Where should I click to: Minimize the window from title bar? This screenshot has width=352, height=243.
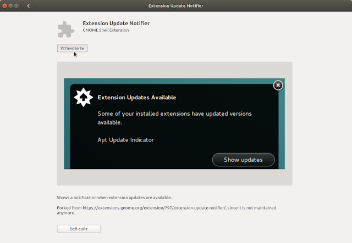(10, 6)
